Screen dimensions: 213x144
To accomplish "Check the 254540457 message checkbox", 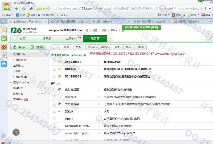I will point(55,62).
